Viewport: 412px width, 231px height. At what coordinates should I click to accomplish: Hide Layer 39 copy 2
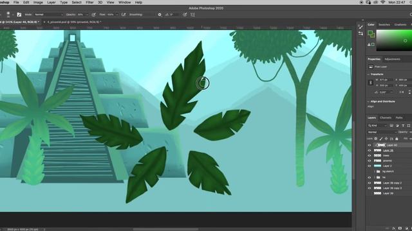point(369,183)
